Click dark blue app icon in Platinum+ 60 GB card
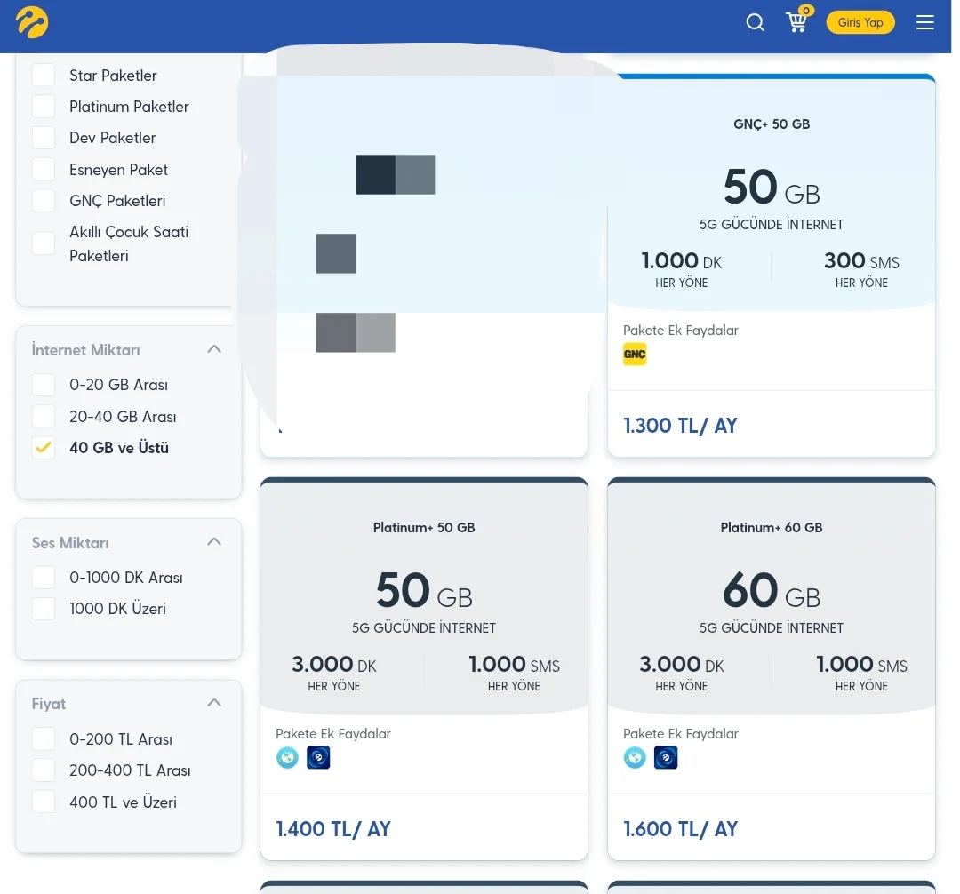This screenshot has height=894, width=960. pyautogui.click(x=666, y=757)
